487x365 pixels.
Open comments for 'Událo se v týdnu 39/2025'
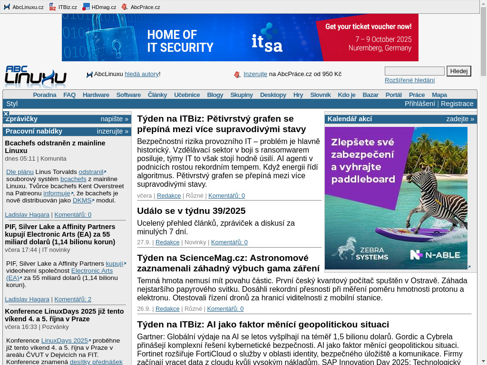[229, 242]
